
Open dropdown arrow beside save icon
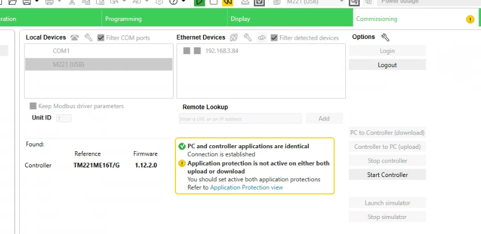37,2
